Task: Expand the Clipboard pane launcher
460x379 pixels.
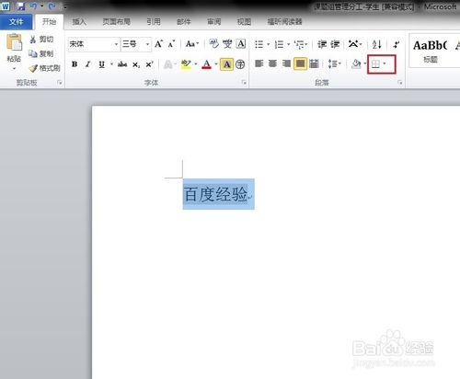Action: point(60,82)
